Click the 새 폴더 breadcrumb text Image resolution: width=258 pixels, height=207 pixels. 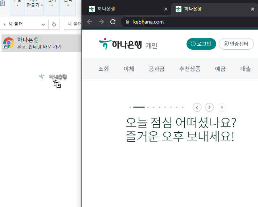tap(16, 24)
